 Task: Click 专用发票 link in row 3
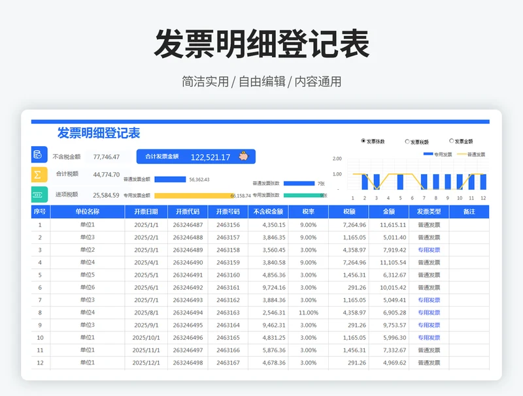point(430,250)
